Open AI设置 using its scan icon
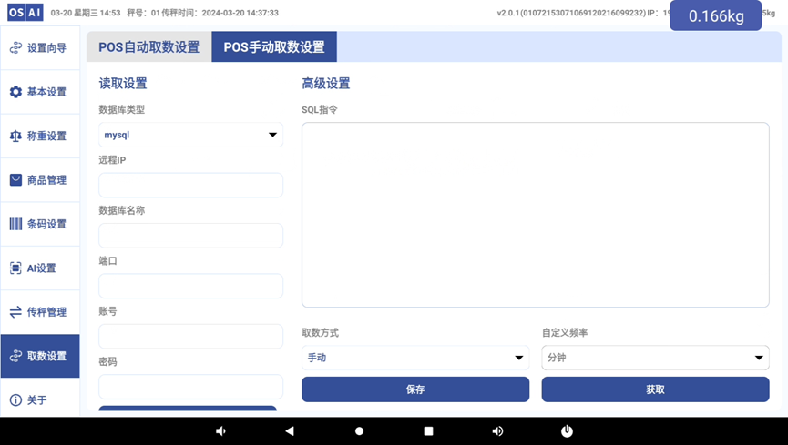 pos(15,268)
